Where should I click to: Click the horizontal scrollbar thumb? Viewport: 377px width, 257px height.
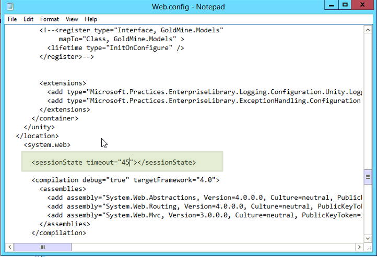(43, 247)
